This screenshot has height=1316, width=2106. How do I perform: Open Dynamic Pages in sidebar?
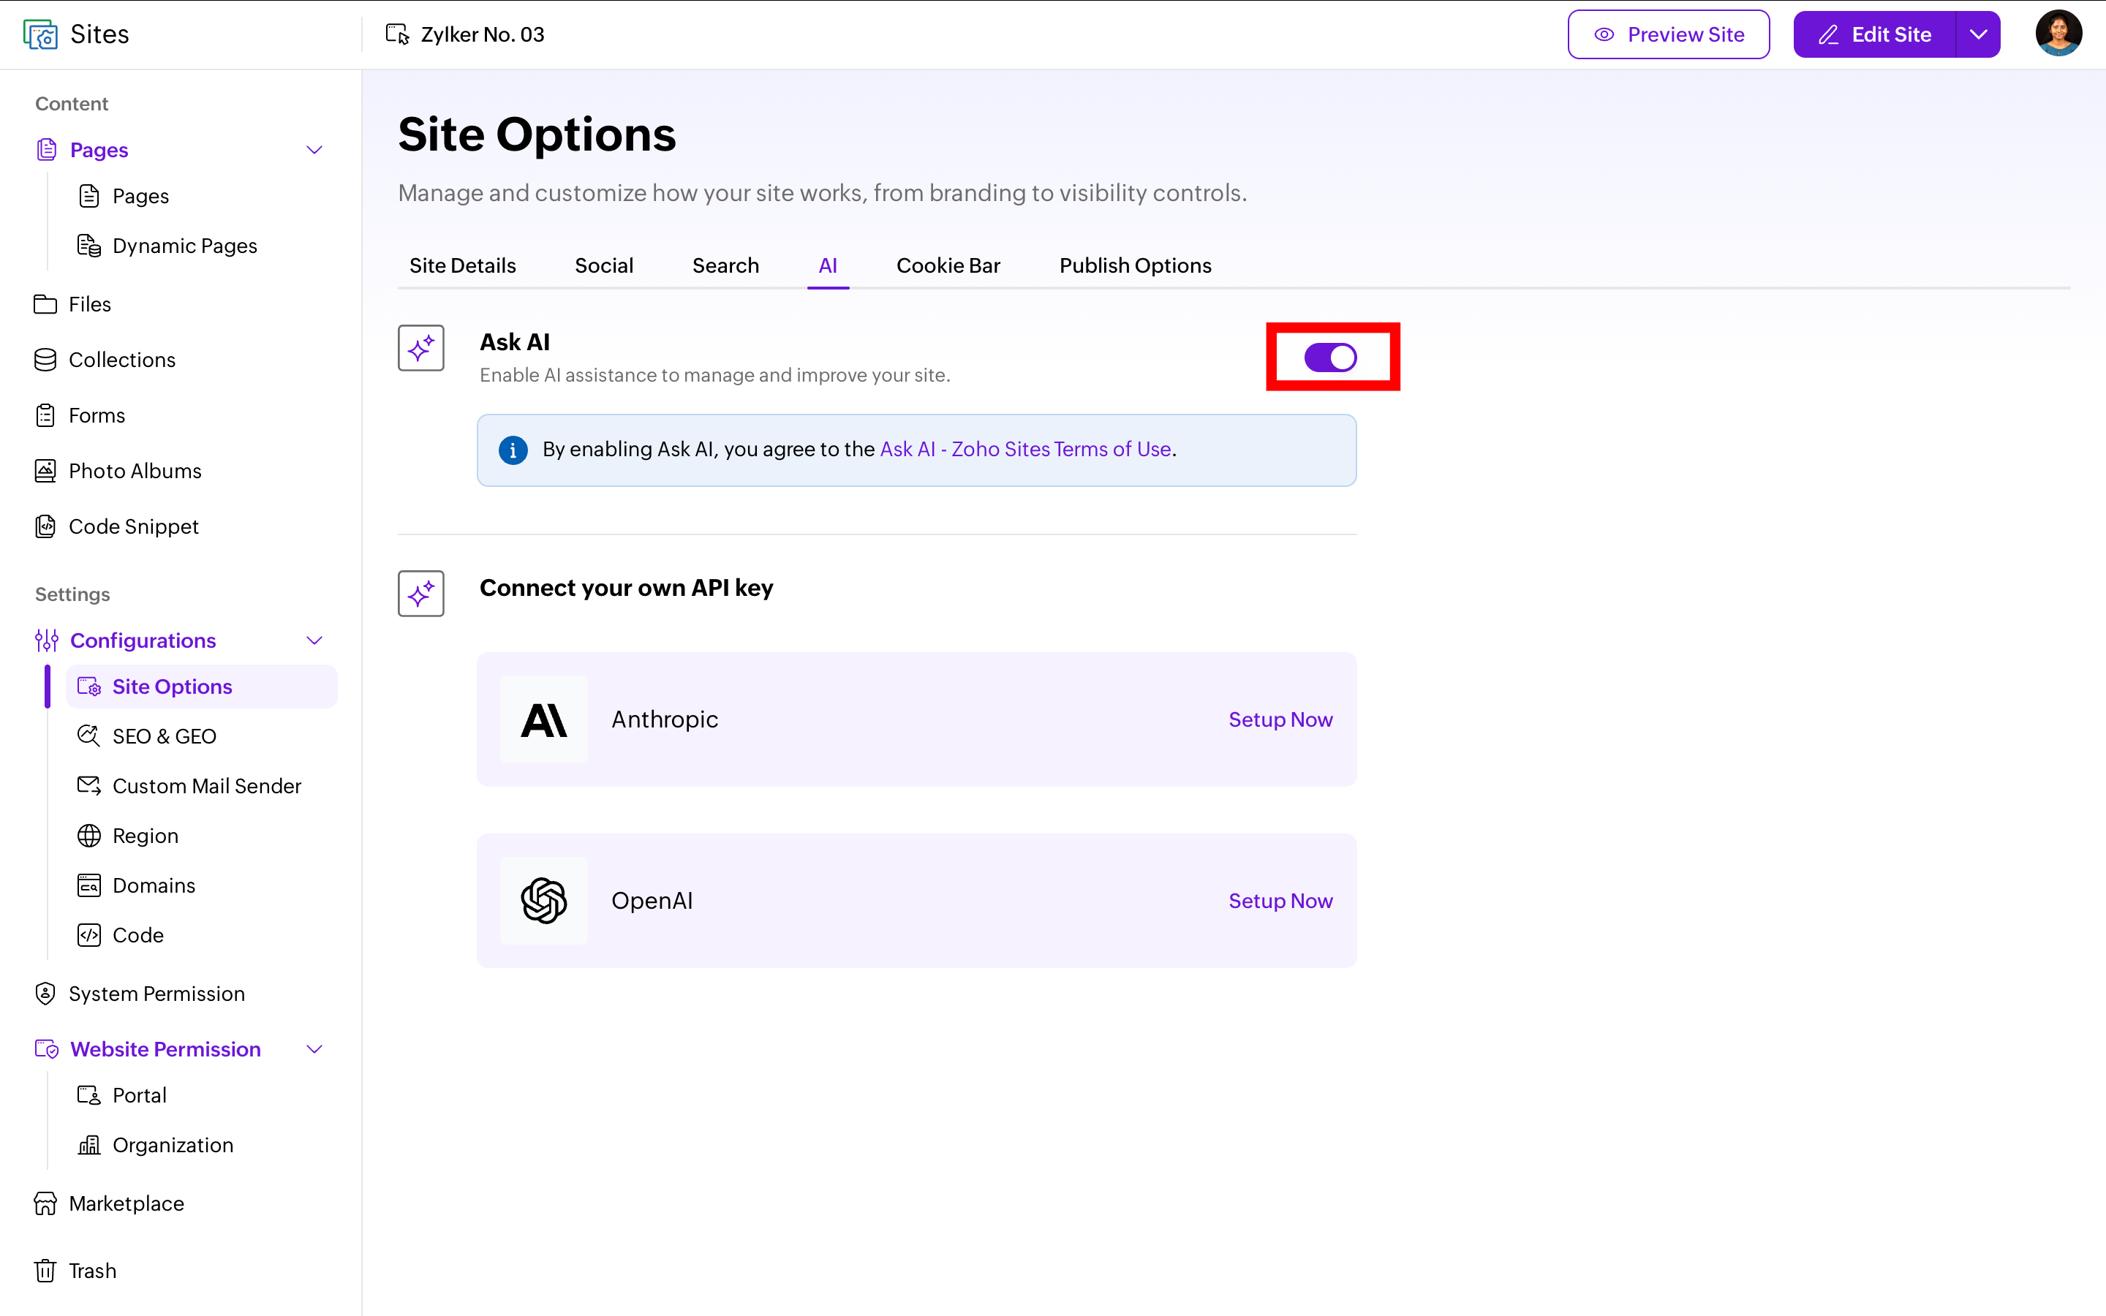point(167,246)
